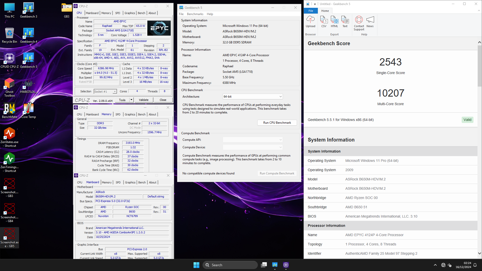The height and width of the screenshot is (271, 482).
Task: Open Screenshot GB4 shortcut on the desktop
Action: (x=10, y=213)
